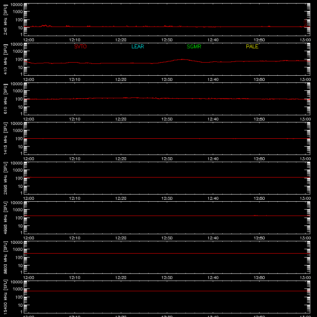317x317 pixels.
Task: Click the cyan LEAR station label
Action: pos(137,46)
